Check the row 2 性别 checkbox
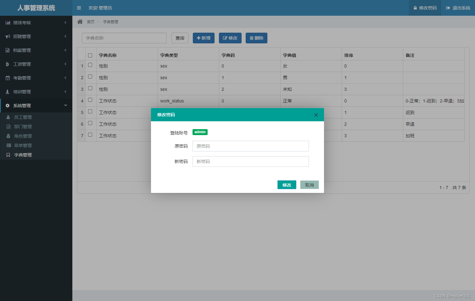475x301 pixels. click(90, 77)
